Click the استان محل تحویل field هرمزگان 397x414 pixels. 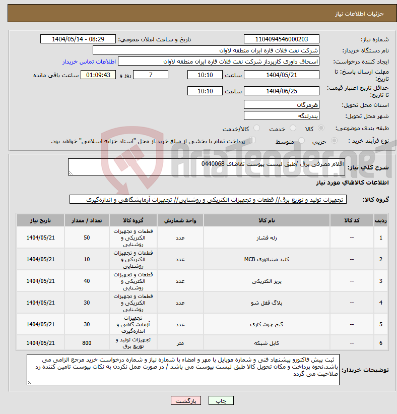(x=282, y=104)
